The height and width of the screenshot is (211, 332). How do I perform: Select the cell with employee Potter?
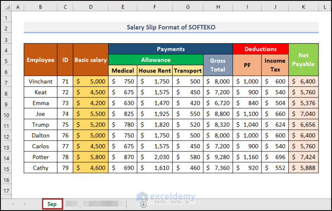pos(41,157)
